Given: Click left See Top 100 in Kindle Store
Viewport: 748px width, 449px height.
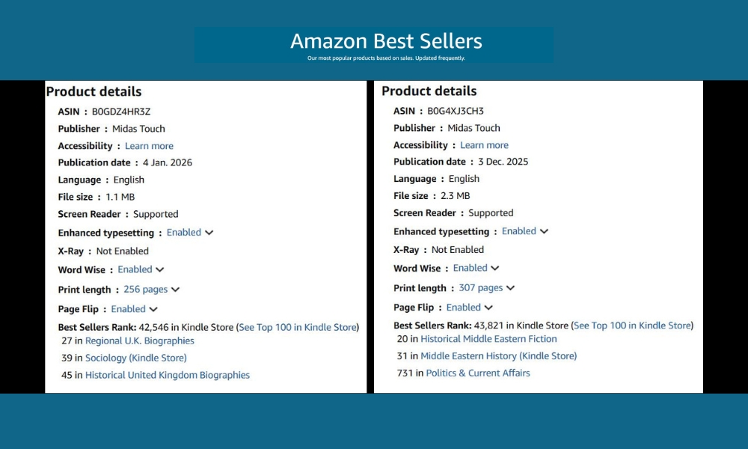Looking at the screenshot, I should pyautogui.click(x=297, y=327).
